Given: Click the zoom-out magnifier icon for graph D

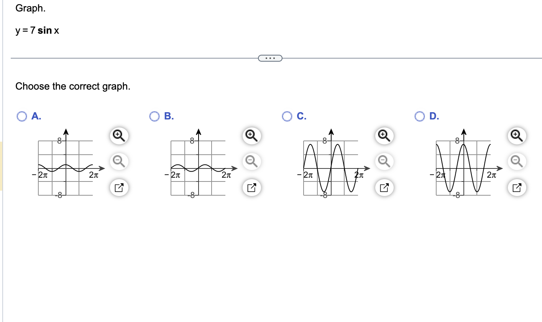Looking at the screenshot, I should (516, 162).
